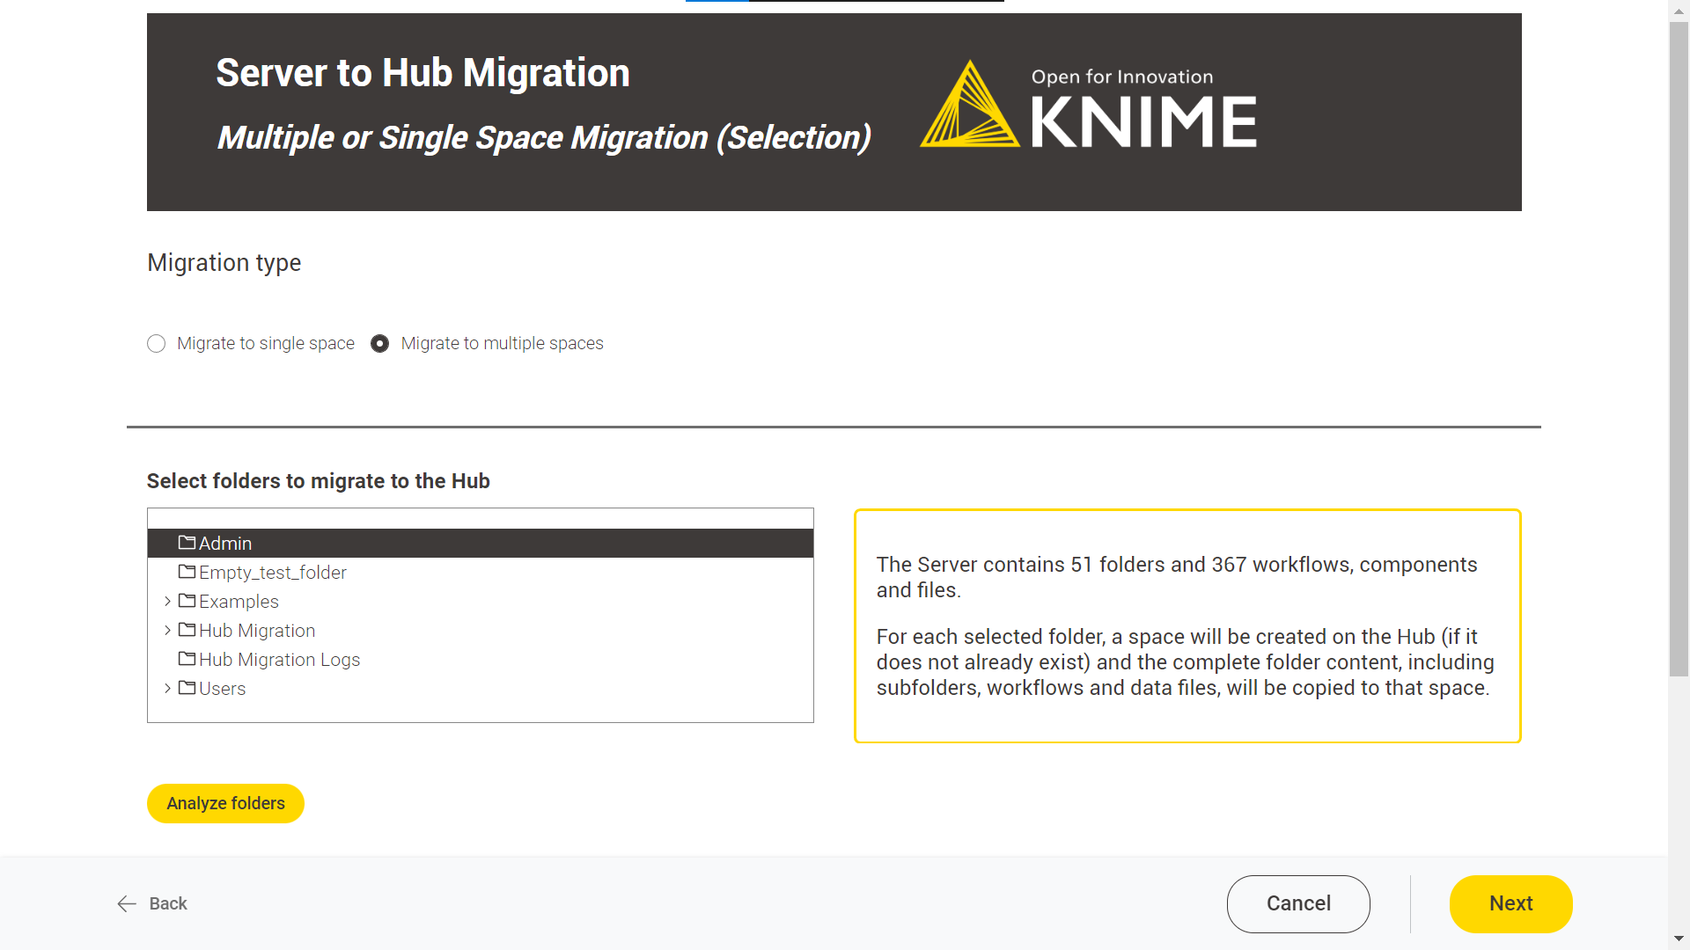1690x950 pixels.
Task: Click the Next button to proceed
Action: pos(1511,903)
